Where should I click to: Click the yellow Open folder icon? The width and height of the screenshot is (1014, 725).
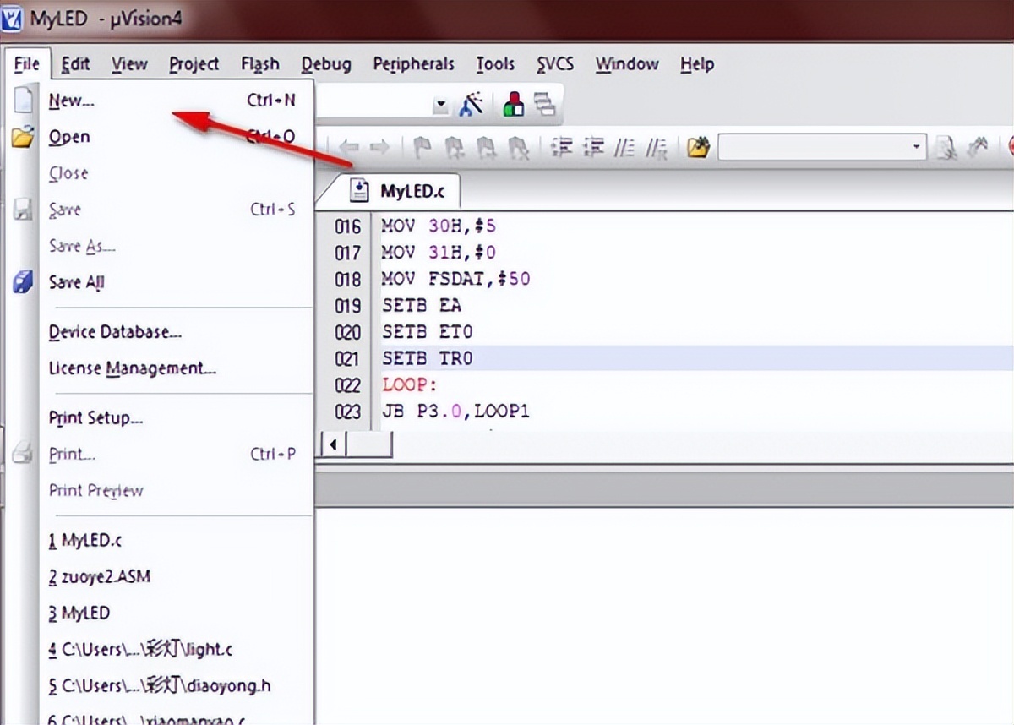click(23, 137)
